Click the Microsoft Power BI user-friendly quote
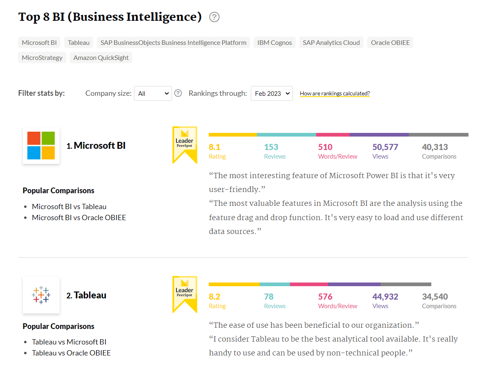Viewport: 484px width, 373px height. [332, 182]
